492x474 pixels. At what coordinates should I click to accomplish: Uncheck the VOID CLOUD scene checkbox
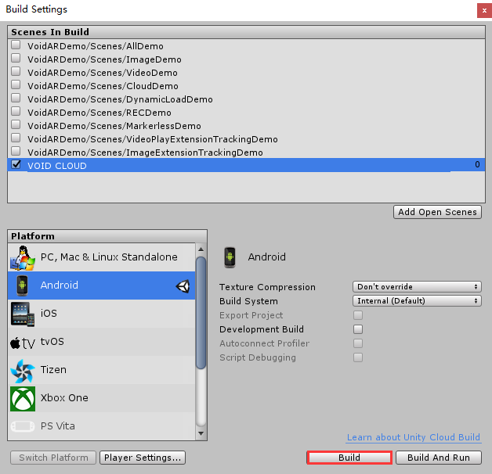16,164
